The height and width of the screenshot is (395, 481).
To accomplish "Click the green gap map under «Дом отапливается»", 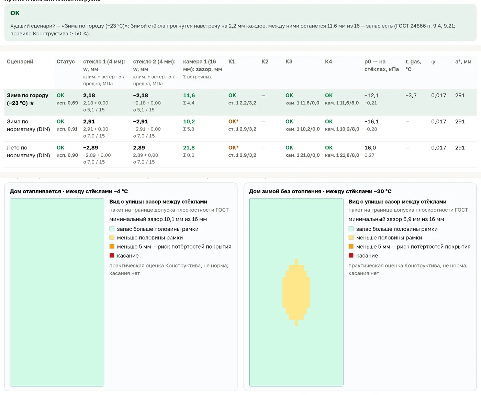I will [x=57, y=292].
